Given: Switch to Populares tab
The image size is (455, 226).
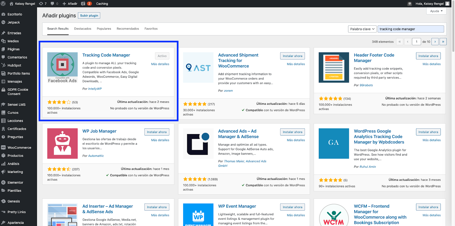Looking at the screenshot, I should click(x=104, y=29).
